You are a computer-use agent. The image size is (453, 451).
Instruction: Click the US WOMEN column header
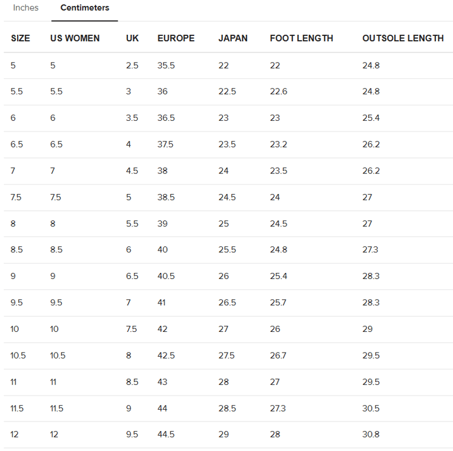click(75, 38)
